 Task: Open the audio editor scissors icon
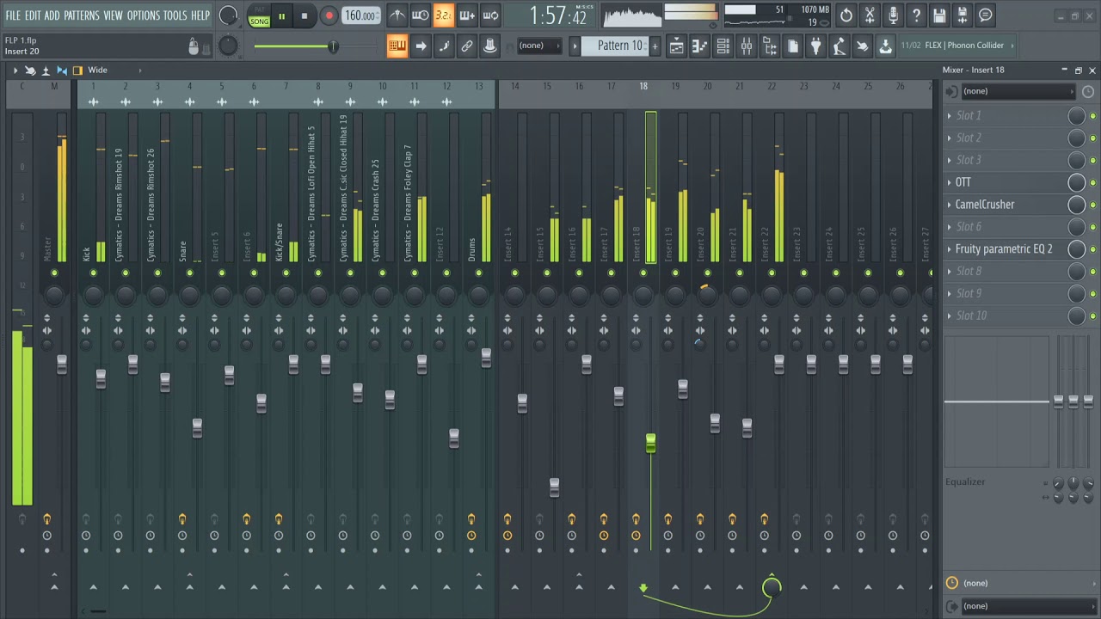[870, 15]
